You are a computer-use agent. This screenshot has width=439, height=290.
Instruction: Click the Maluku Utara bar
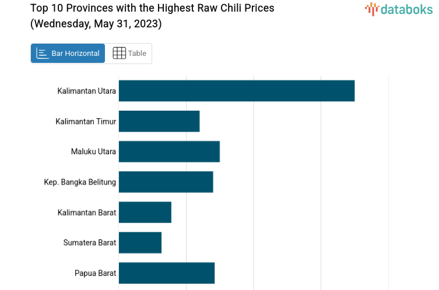pyautogui.click(x=169, y=151)
